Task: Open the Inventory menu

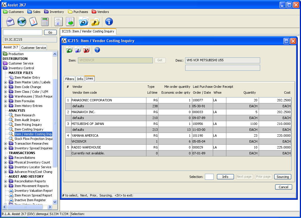Action: coord(54,12)
